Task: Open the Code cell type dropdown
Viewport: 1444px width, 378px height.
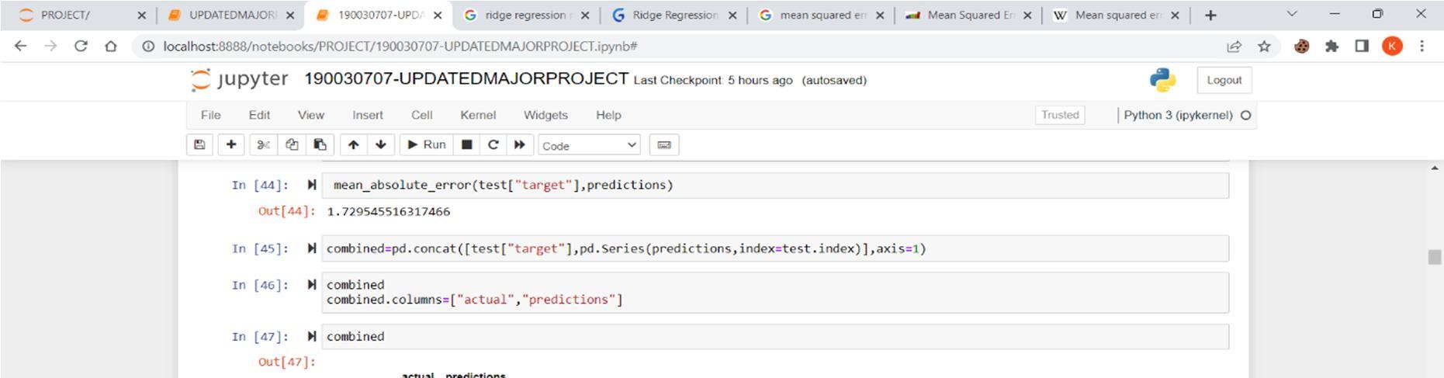Action: click(589, 145)
